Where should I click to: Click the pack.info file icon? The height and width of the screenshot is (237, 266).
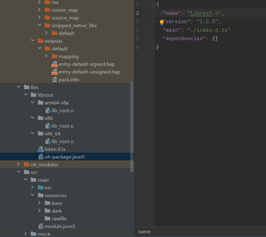[55, 79]
